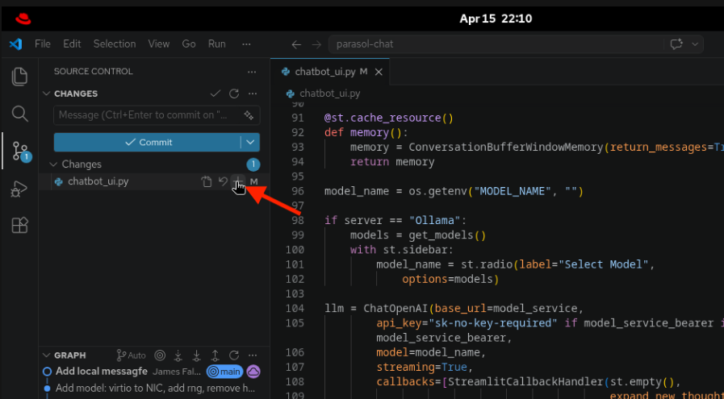Open the Selection menu
This screenshot has width=724, height=399.
click(x=115, y=44)
